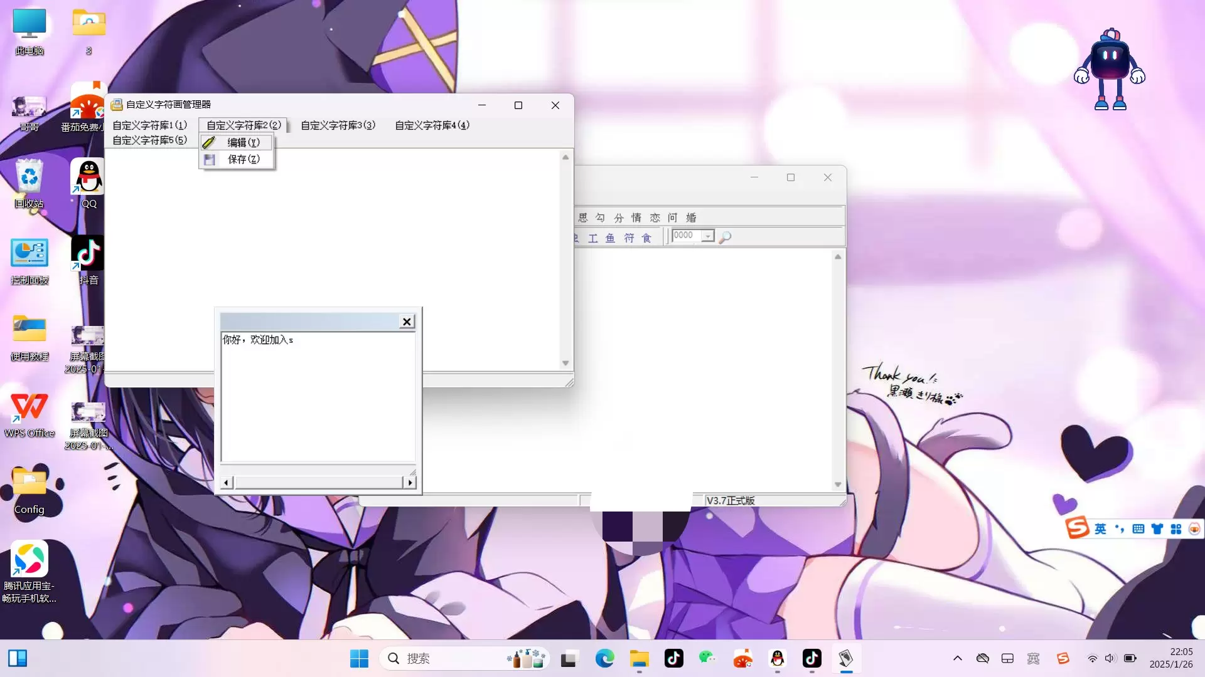Open WeChat from the taskbar
The height and width of the screenshot is (677, 1205).
[707, 658]
